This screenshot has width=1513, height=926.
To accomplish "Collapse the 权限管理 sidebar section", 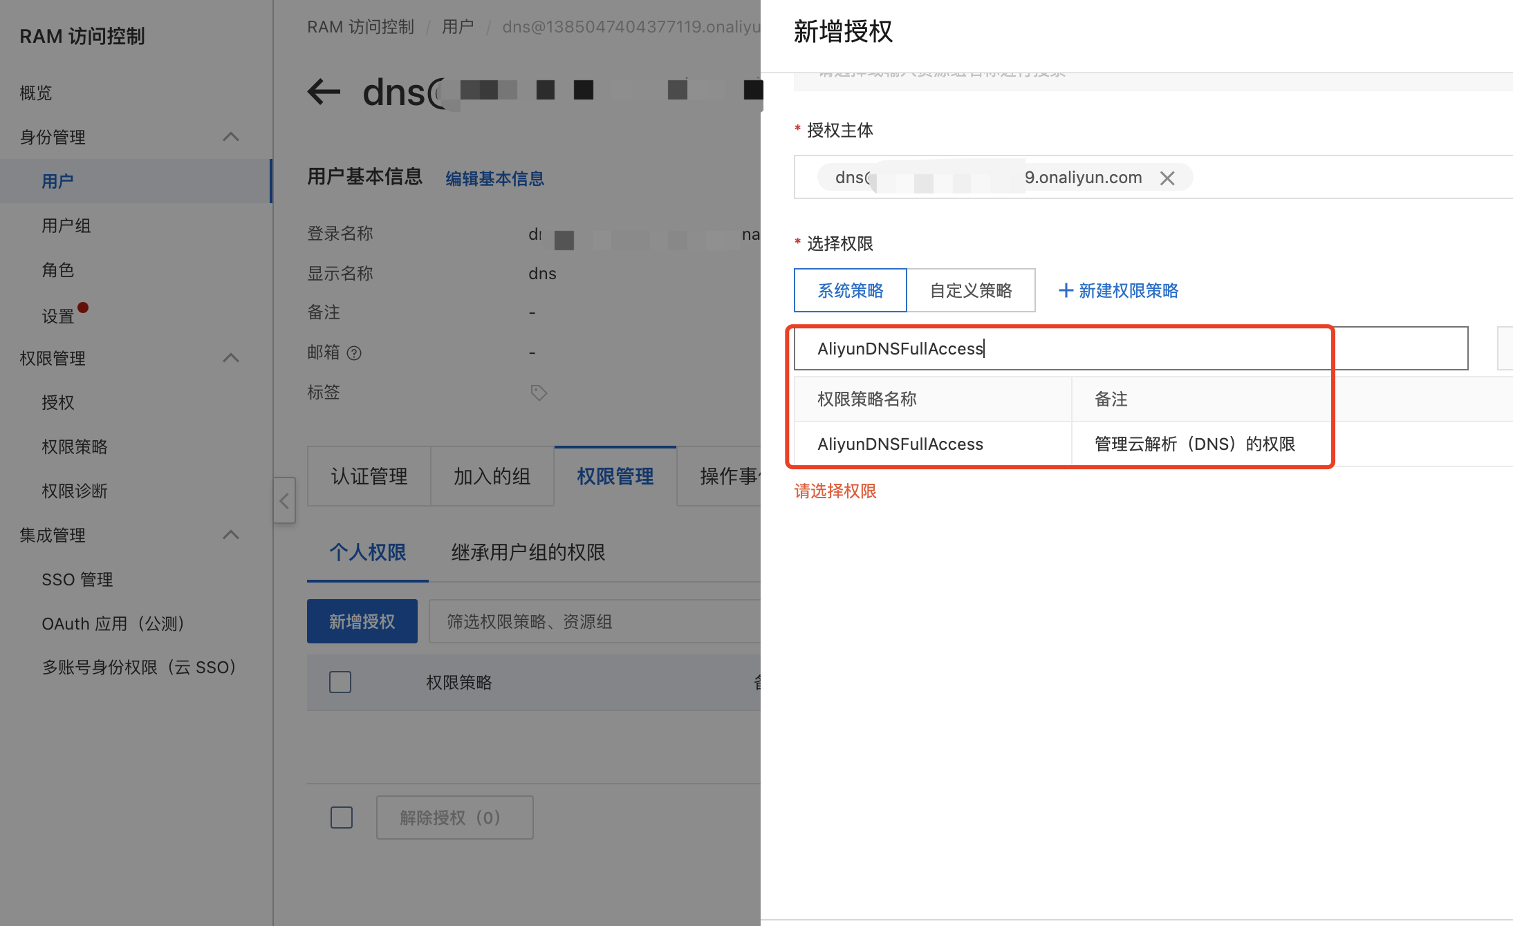I will coord(231,358).
